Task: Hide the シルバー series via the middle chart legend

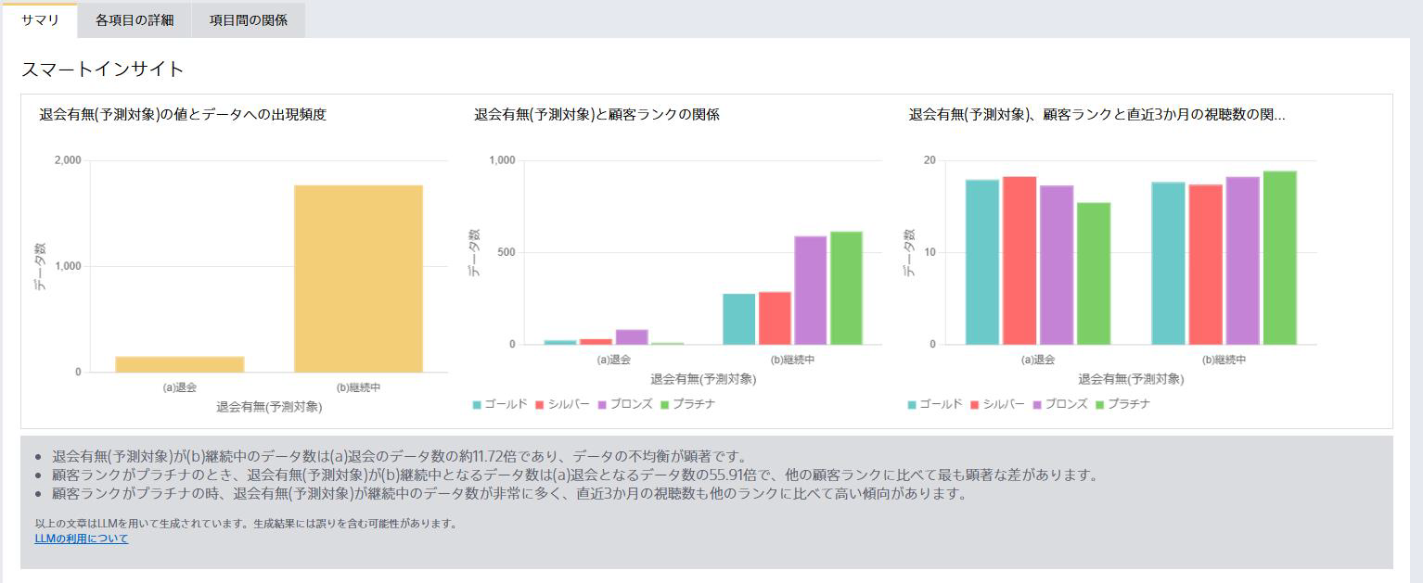Action: [564, 404]
